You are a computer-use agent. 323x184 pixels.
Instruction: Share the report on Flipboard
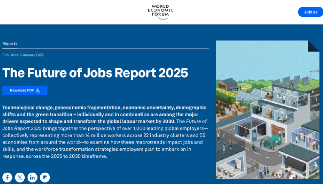tap(45, 177)
